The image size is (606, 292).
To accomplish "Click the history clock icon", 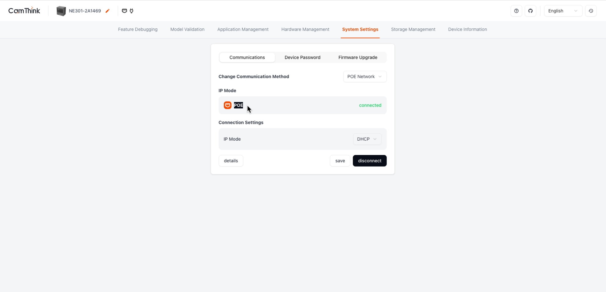I will click(591, 11).
